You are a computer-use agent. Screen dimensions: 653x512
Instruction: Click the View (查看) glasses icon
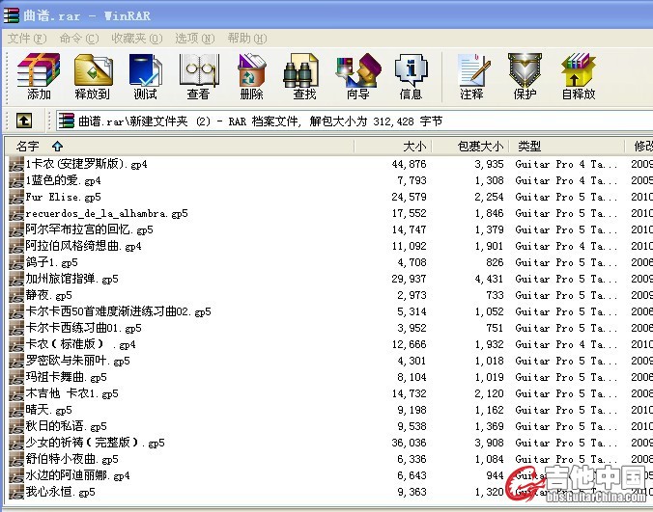pyautogui.click(x=198, y=76)
